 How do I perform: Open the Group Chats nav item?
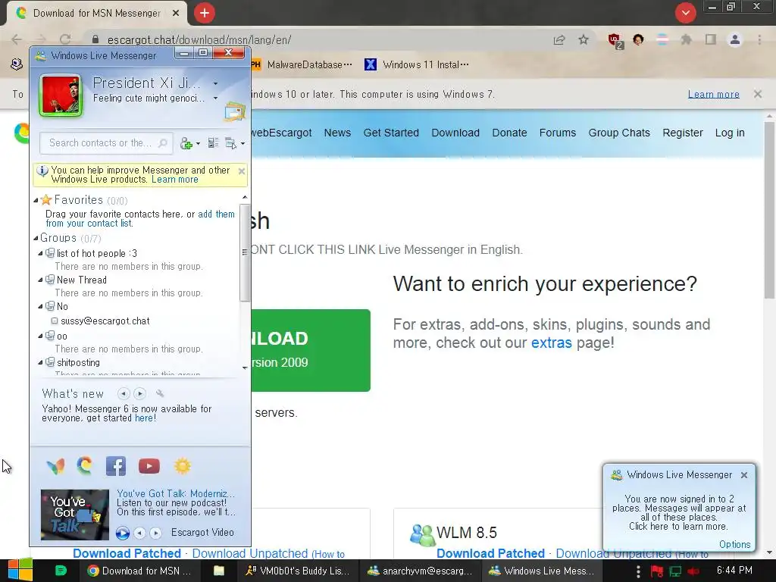tap(619, 133)
